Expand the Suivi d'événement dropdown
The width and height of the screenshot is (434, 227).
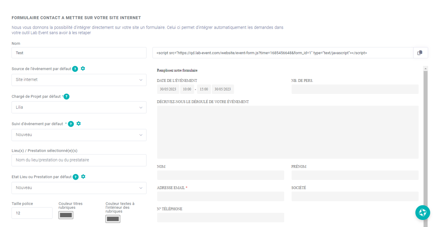coord(79,135)
